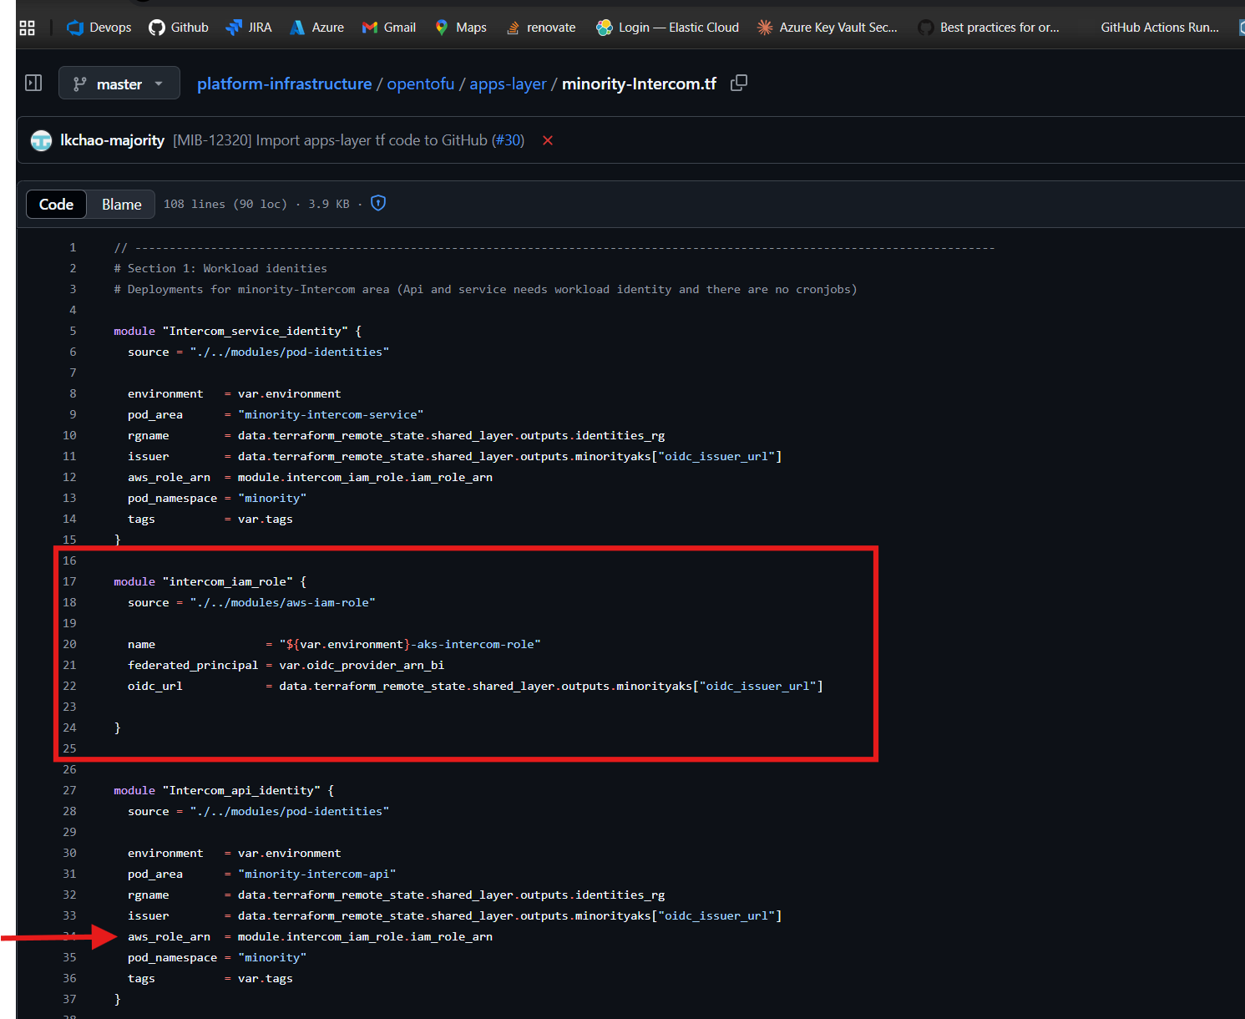Image resolution: width=1245 pixels, height=1019 pixels.
Task: Click the failed status X icon
Action: (x=548, y=140)
